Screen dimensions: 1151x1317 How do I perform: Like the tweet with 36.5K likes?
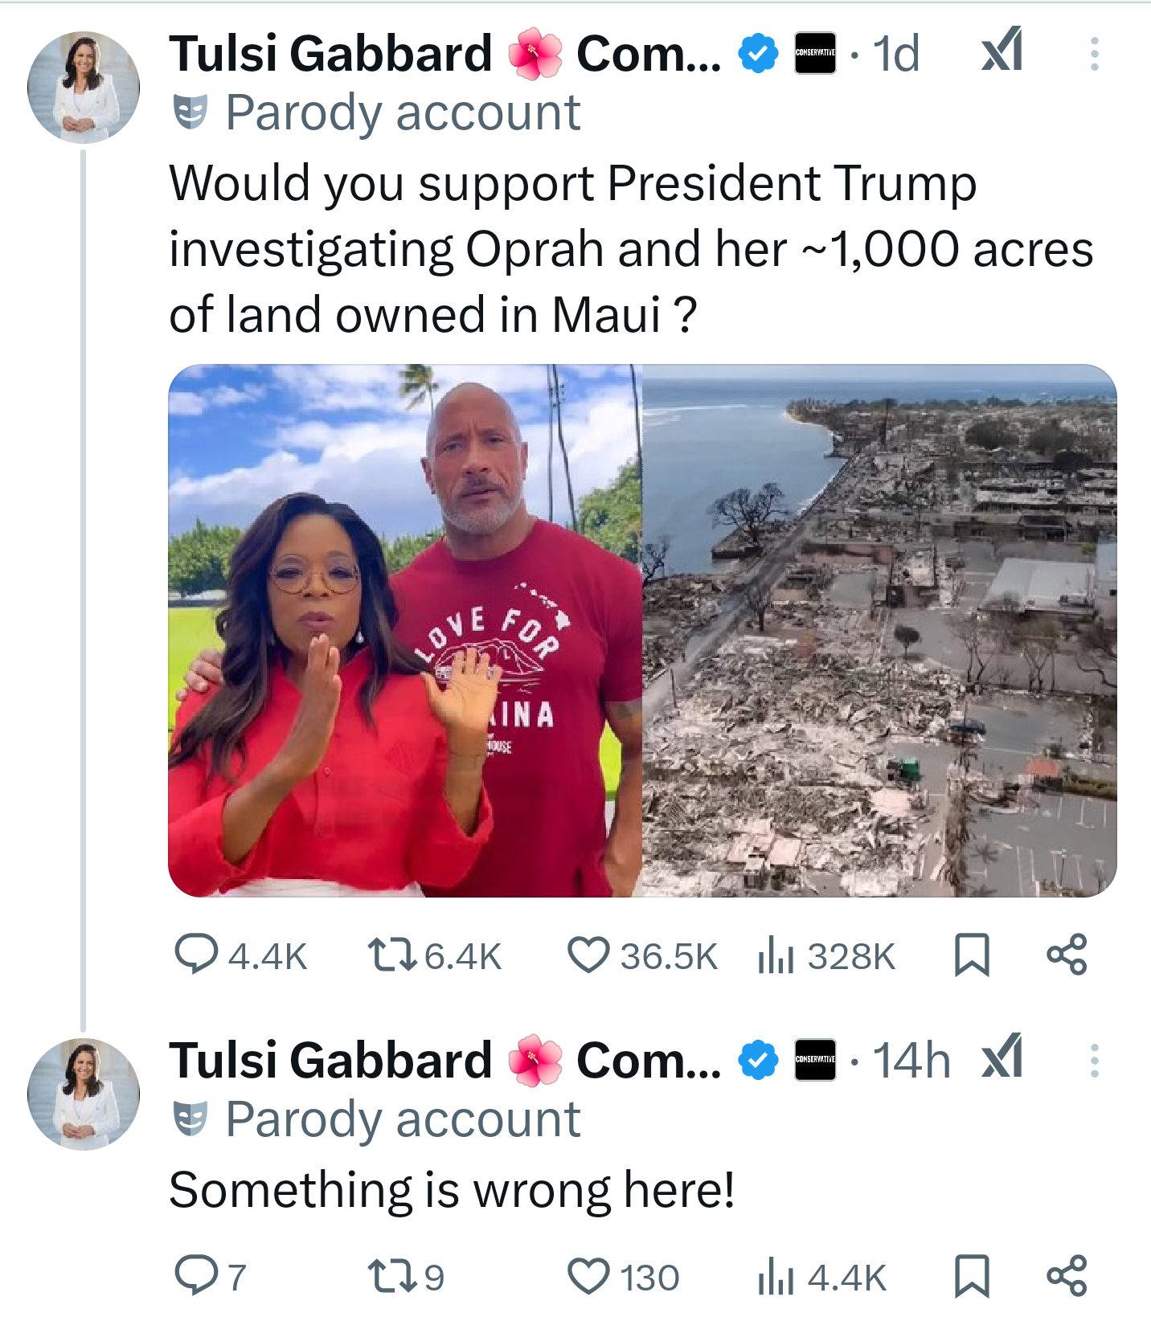[588, 955]
